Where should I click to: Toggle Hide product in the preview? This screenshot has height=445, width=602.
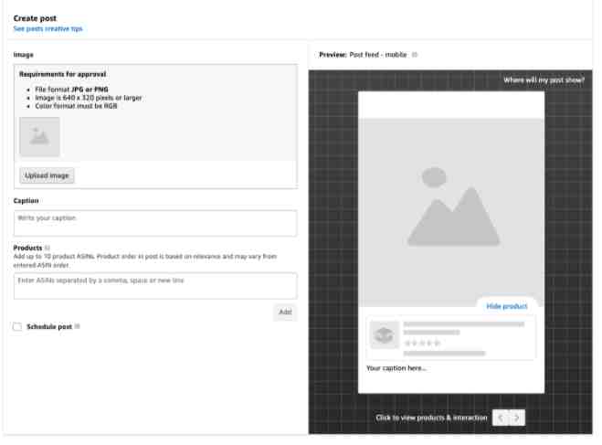[506, 306]
